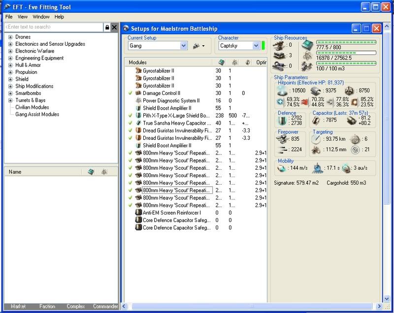The width and height of the screenshot is (394, 313).
Task: Open the Help menu
Action: point(59,17)
